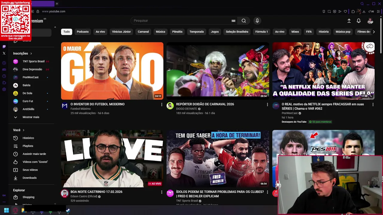
Task: Open the on-screen keyboard in search box
Action: pos(233,21)
